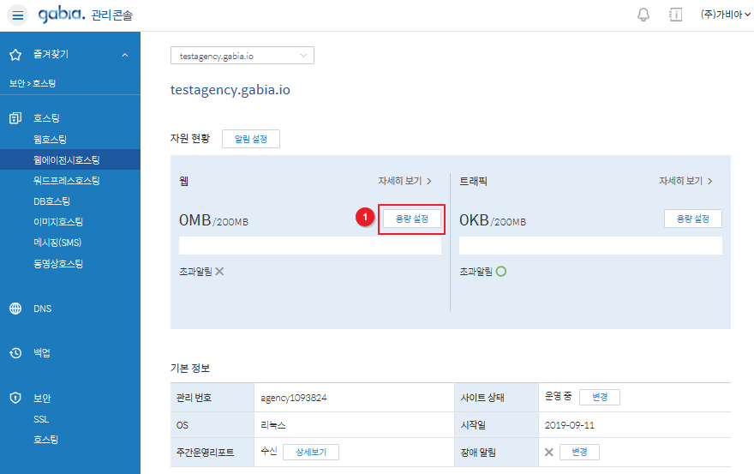
Task: Toggle the traffic 초과알림 circle indicator
Action: [x=501, y=272]
